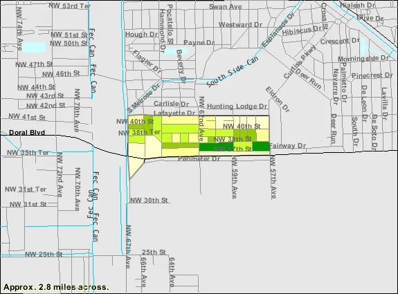The image size is (398, 294).
Task: Select the NW 67th Ave label
Action: click(129, 246)
